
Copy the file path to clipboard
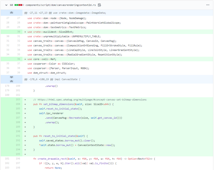[99, 5]
